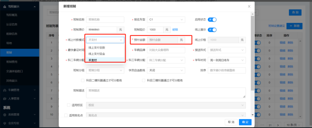The width and height of the screenshot is (312, 128).
Task: Select 班制 in sidebar
Action: click(x=19, y=53)
